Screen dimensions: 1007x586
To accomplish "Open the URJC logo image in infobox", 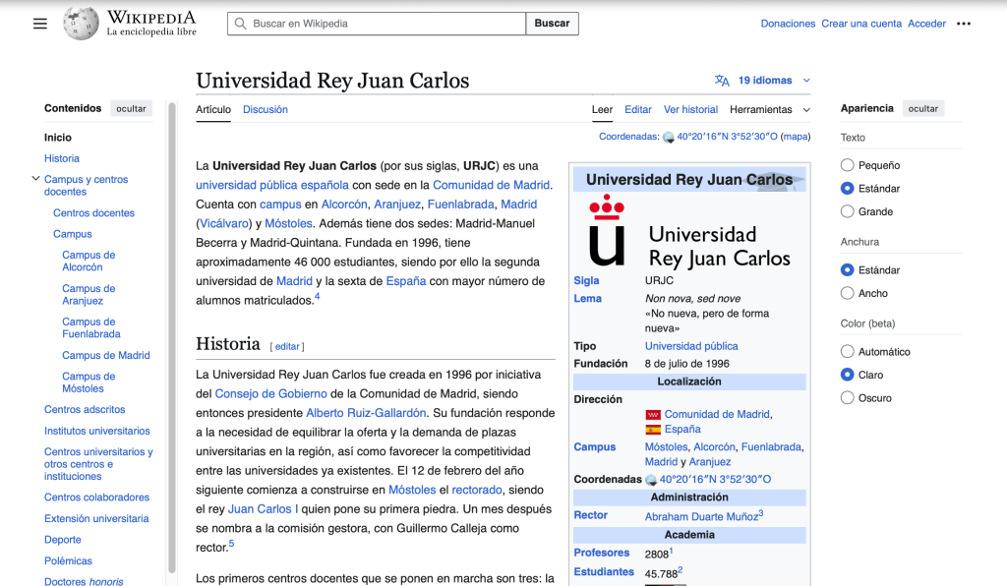I will pyautogui.click(x=689, y=231).
